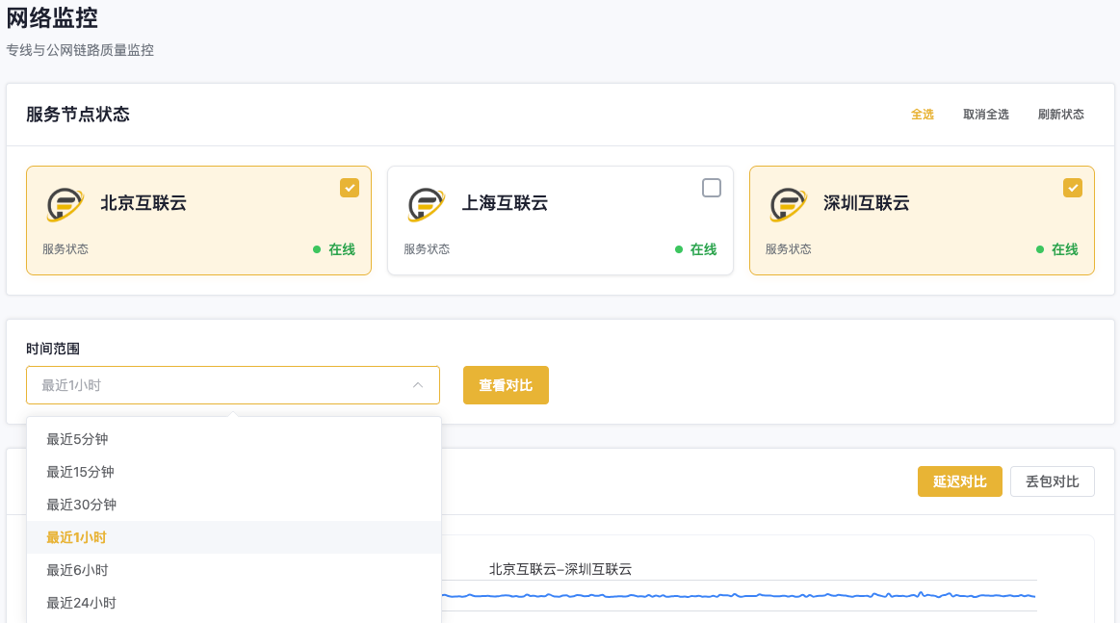1120x623 pixels.
Task: Click the 全选 link
Action: [x=922, y=115]
